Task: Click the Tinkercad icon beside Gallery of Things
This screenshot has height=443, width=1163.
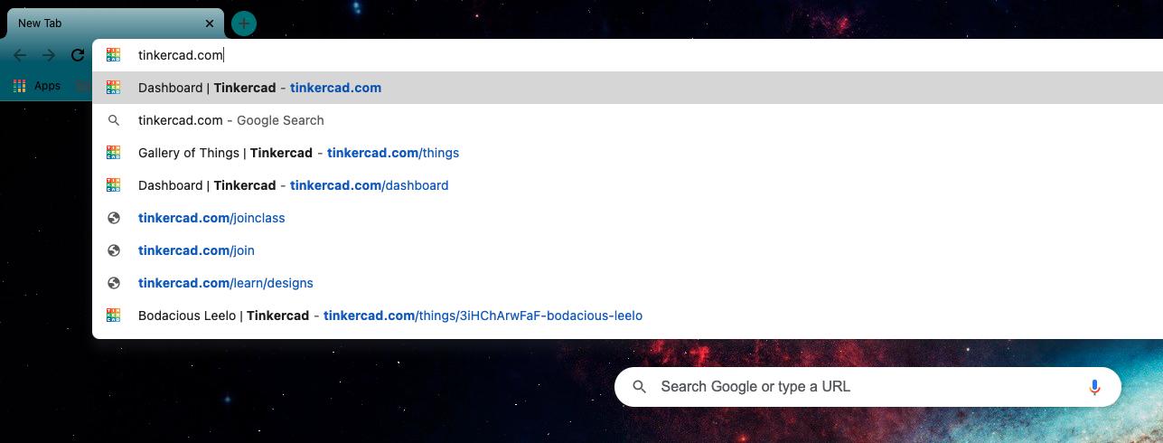Action: click(113, 153)
